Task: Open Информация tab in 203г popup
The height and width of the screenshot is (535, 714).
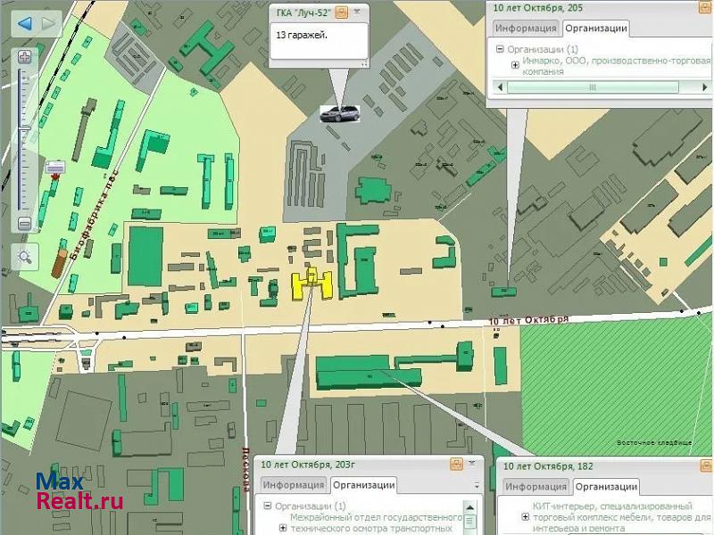Action: click(x=294, y=485)
